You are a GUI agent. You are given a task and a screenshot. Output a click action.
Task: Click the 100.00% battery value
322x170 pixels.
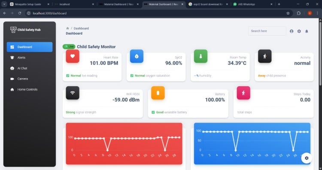[215, 100]
